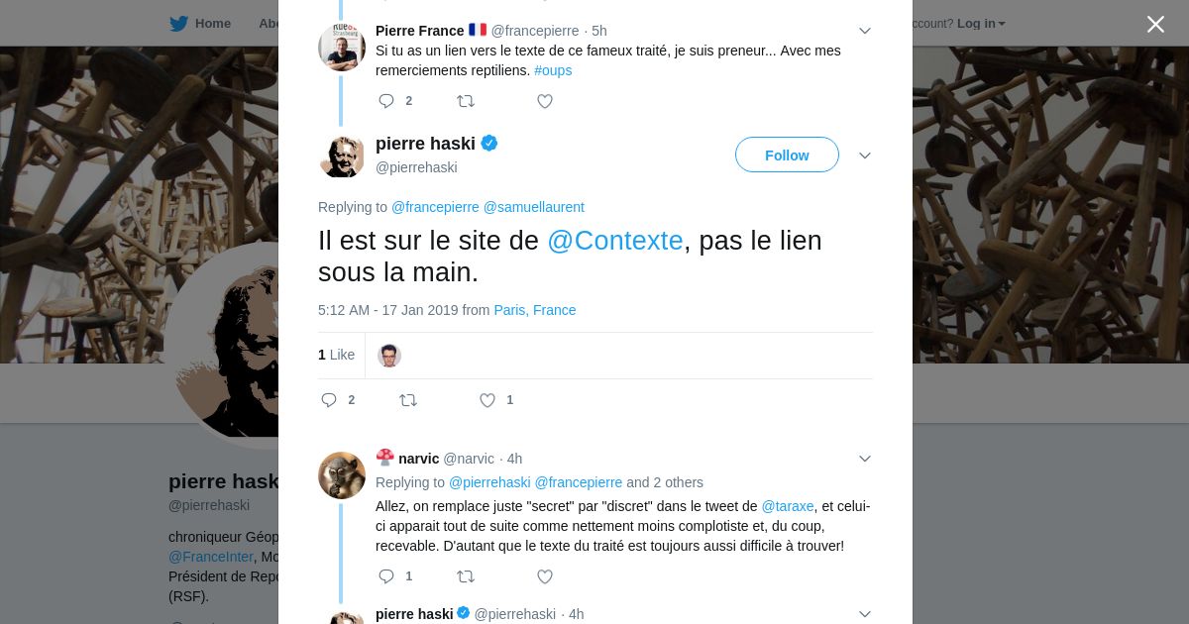The image size is (1189, 624).
Task: Reply to narvic's tweet
Action: tap(386, 576)
